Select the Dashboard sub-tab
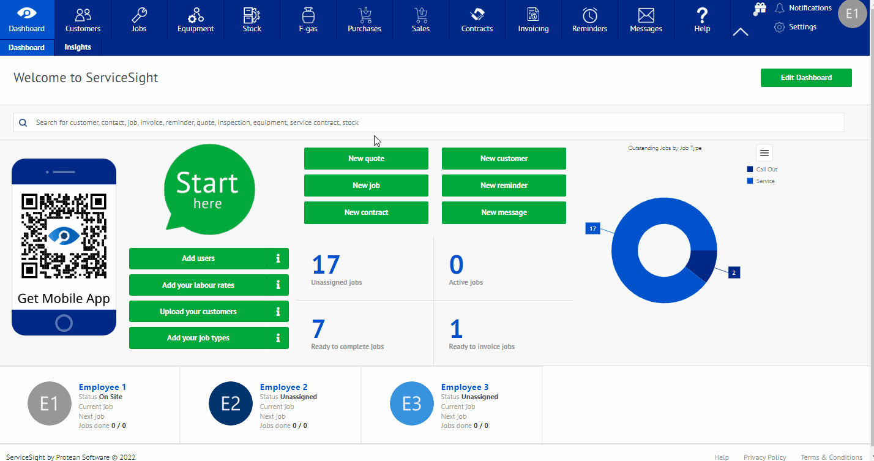874x461 pixels. point(27,48)
